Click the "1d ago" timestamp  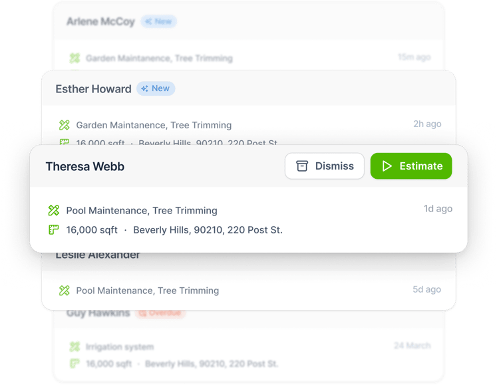[x=438, y=209]
